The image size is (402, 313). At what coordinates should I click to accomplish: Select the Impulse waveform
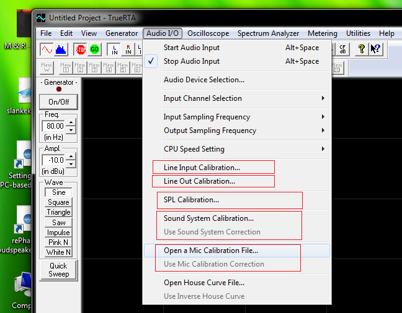[x=59, y=233]
